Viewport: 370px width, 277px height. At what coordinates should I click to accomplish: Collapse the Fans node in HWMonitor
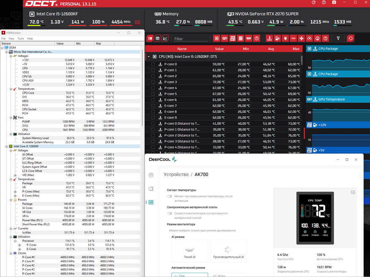coord(10,118)
